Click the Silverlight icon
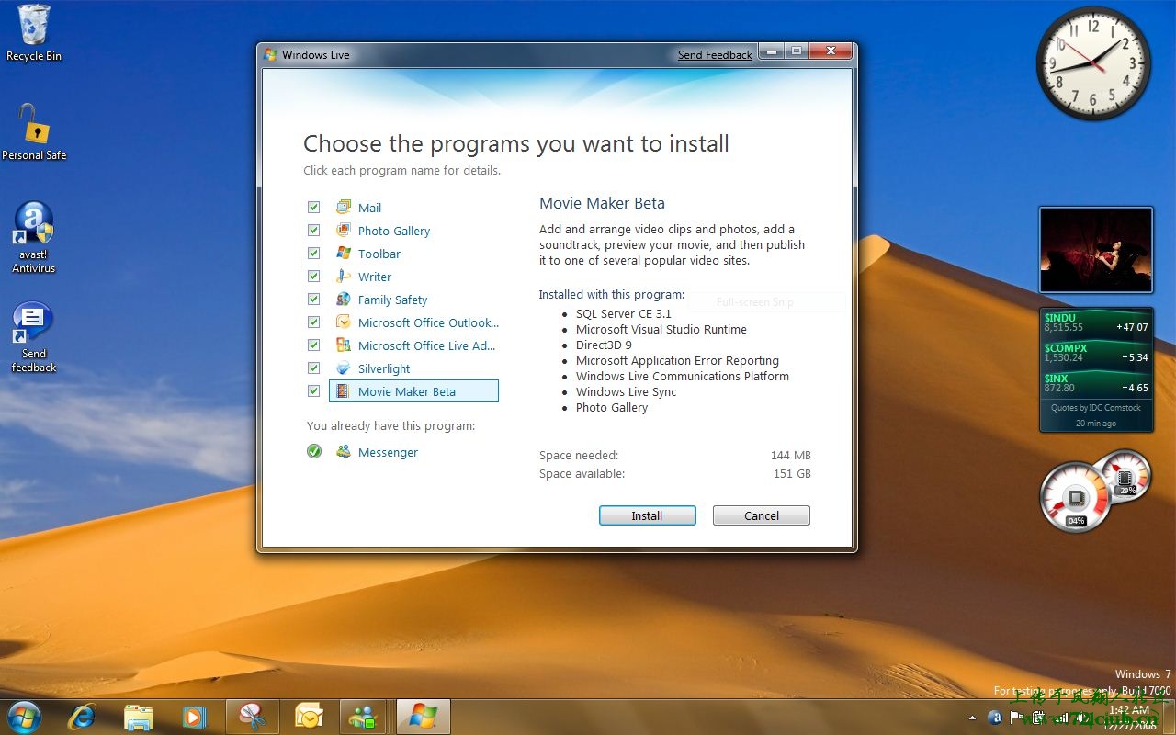 click(x=344, y=367)
